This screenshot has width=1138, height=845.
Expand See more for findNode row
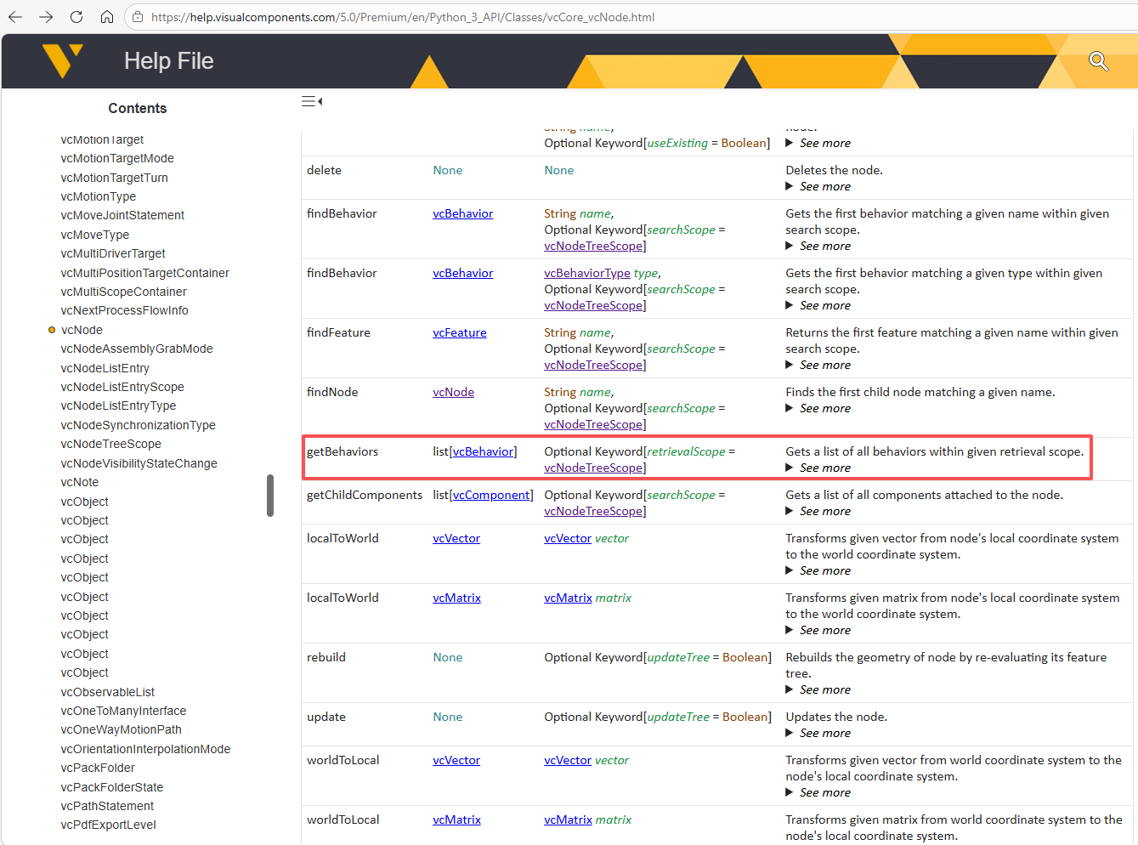pyautogui.click(x=824, y=408)
